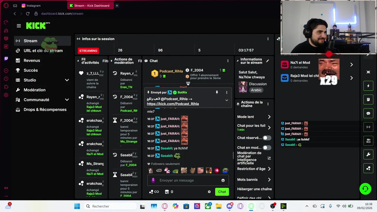Click the screenshot capture icon in right sidebar
377x212 pixels.
click(368, 72)
